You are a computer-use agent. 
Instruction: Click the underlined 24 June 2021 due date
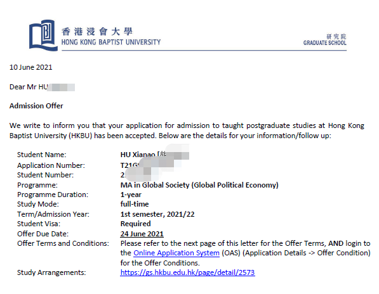[x=142, y=234]
